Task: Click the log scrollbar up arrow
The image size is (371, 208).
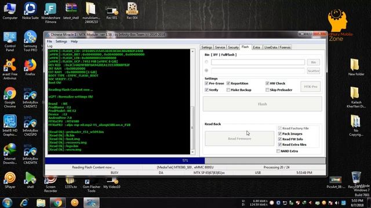Action: (192, 51)
